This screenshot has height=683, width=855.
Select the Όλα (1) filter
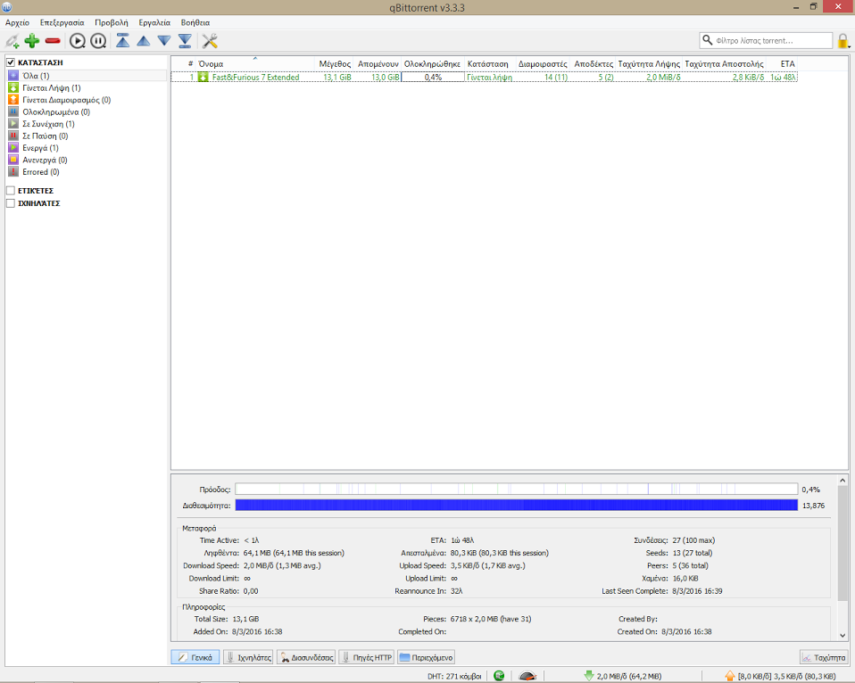(x=87, y=76)
